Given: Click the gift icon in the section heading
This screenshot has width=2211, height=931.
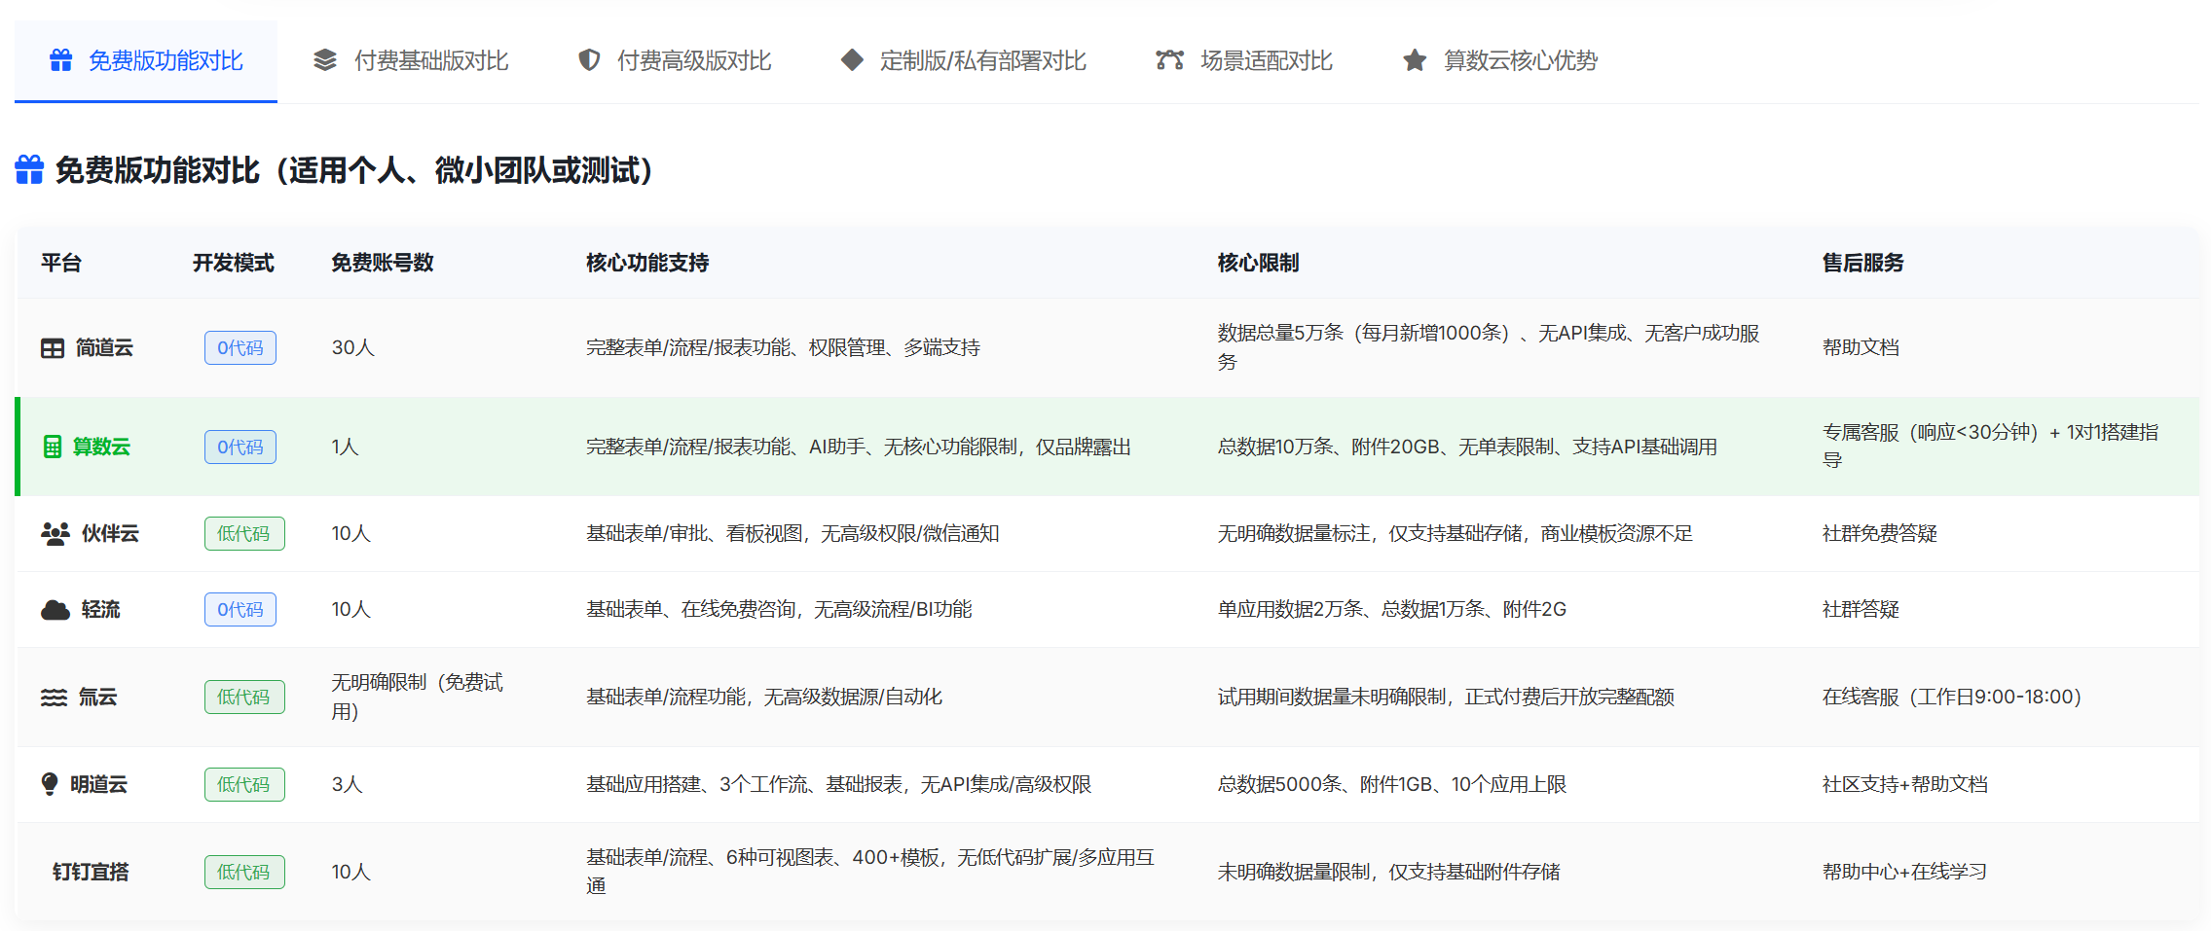Looking at the screenshot, I should [x=29, y=170].
